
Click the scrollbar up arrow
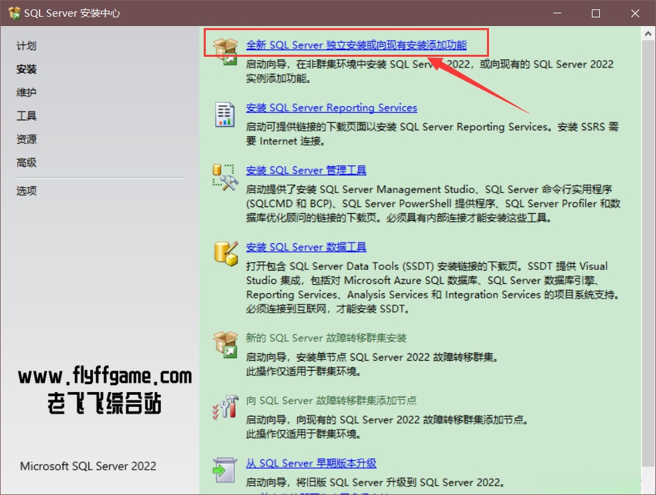click(x=648, y=33)
